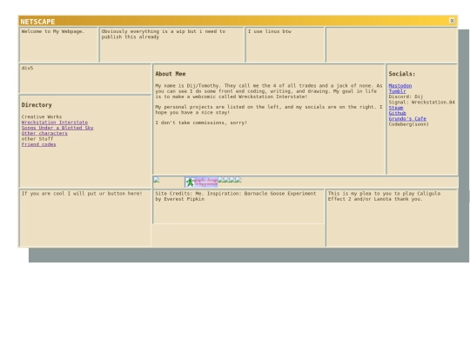Click 'If you are cool' button text
Viewport: 470px width, 352px height.
point(82,193)
